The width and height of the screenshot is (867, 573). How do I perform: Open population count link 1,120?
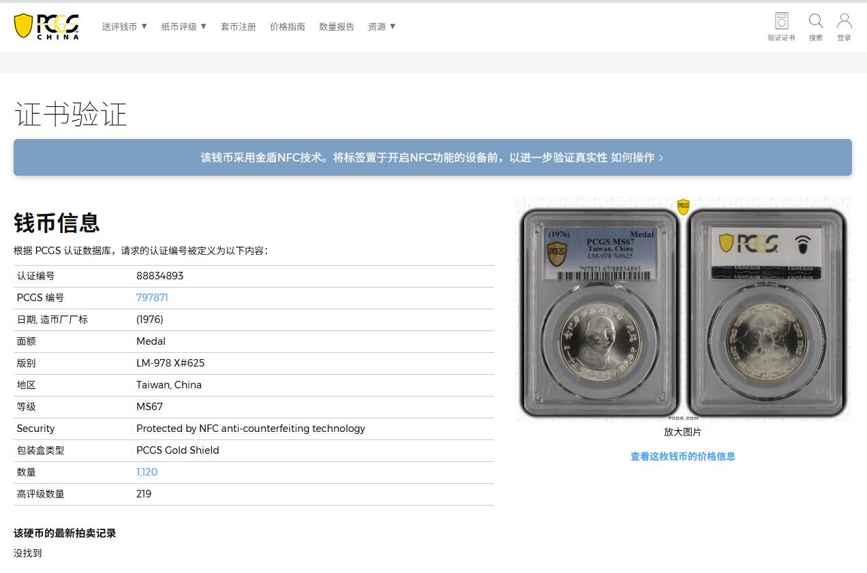click(147, 472)
